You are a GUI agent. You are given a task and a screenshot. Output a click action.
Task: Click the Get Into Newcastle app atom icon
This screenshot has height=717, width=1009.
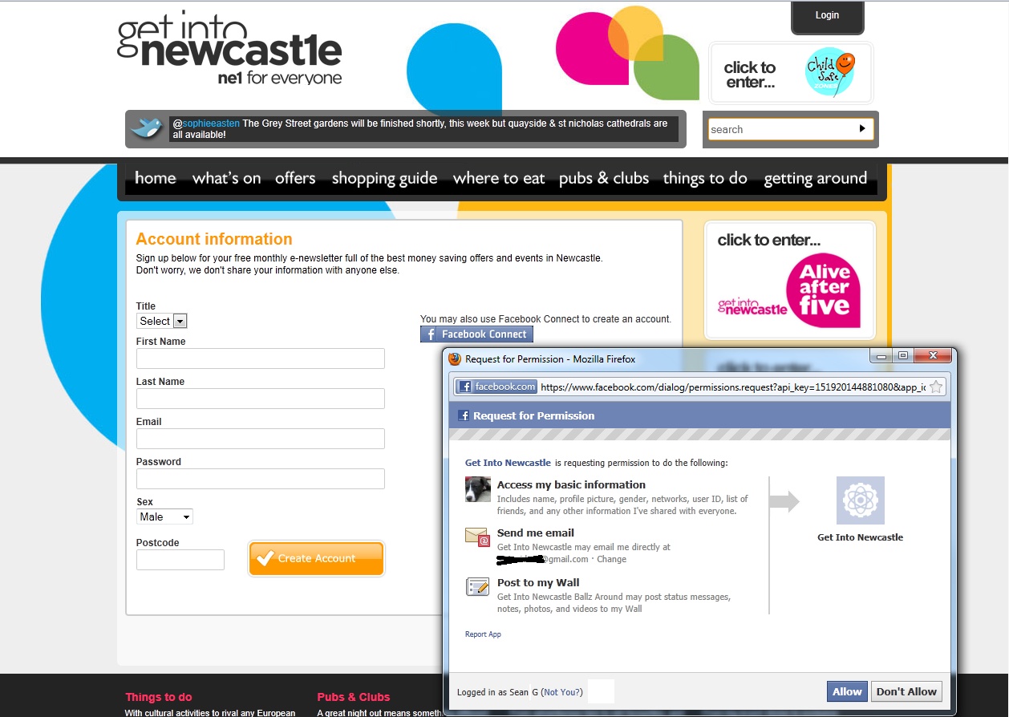coord(860,500)
